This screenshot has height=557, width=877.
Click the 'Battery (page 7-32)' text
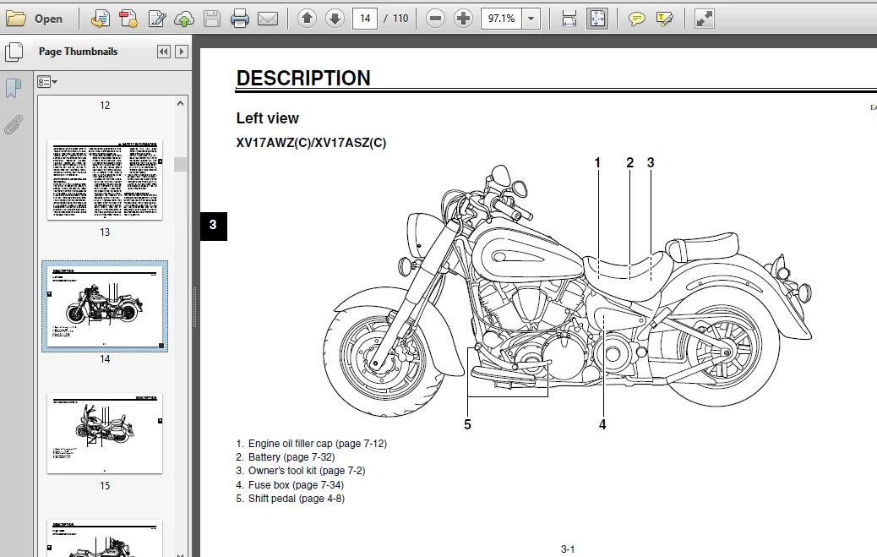(291, 456)
